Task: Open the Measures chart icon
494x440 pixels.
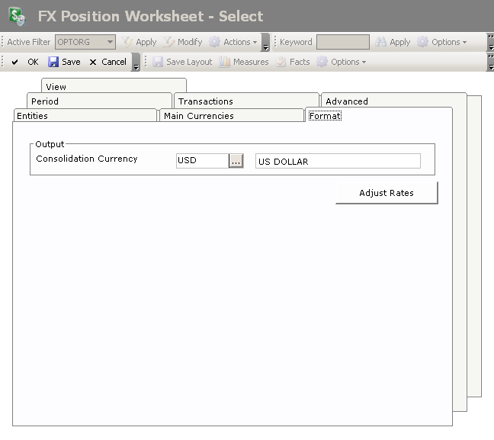Action: point(225,62)
